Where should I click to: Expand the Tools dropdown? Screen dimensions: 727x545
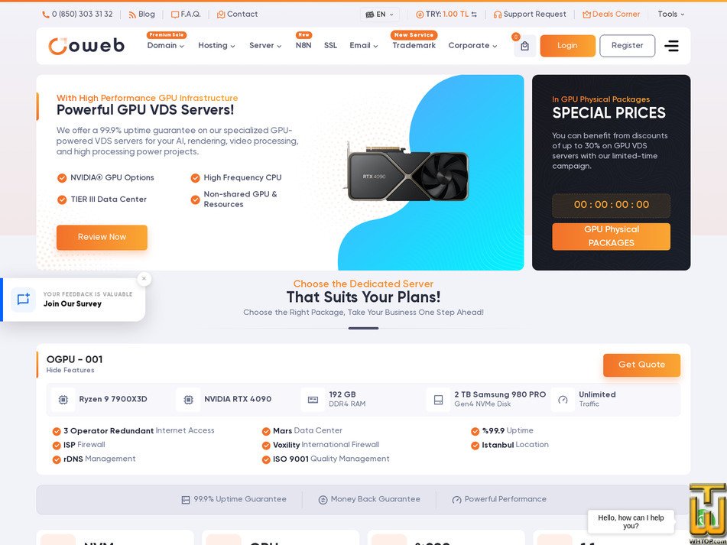pos(671,15)
